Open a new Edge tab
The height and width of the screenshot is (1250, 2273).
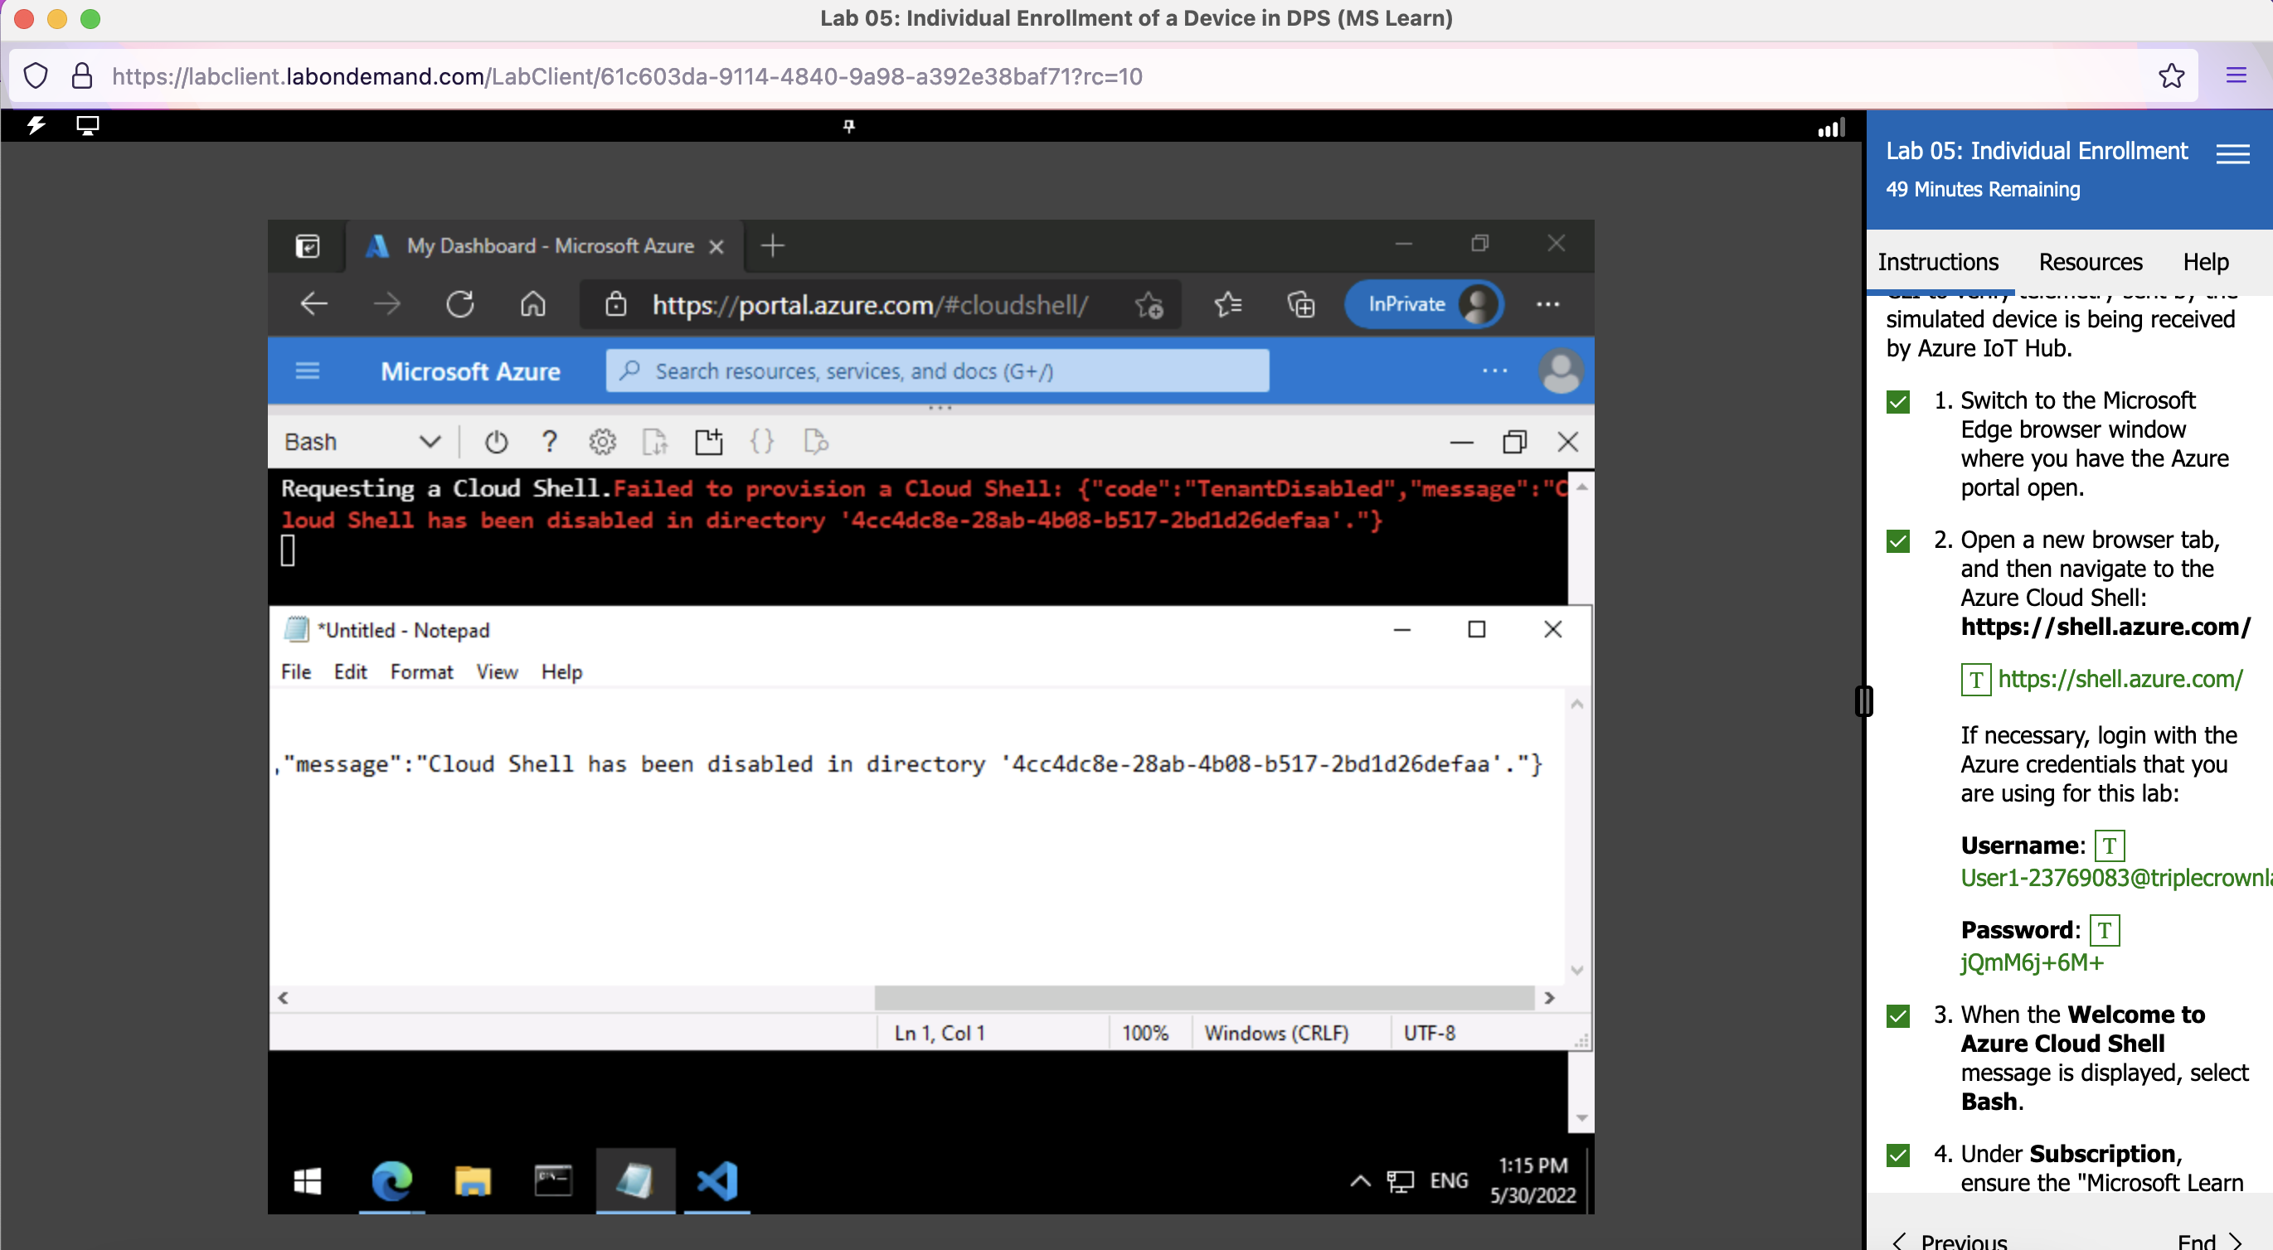(772, 246)
